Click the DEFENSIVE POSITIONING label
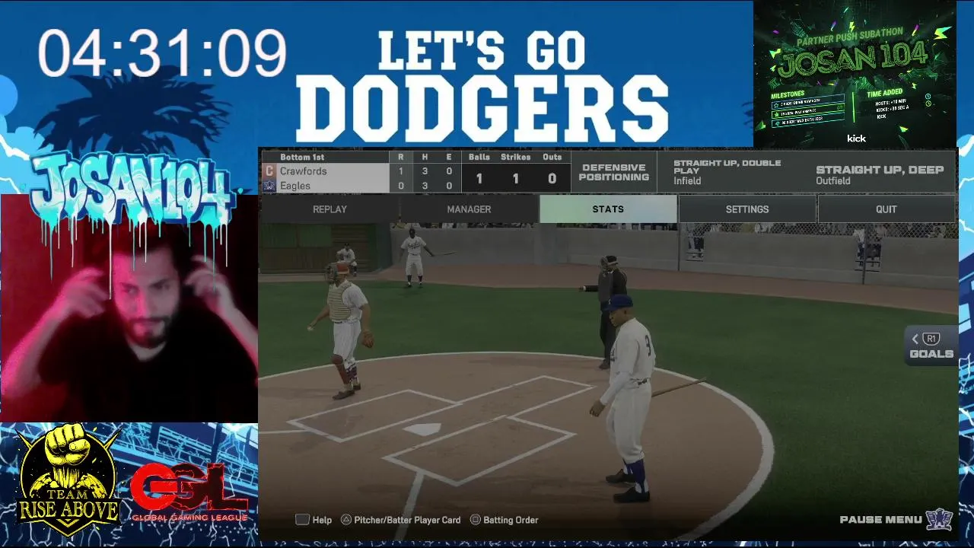This screenshot has width=974, height=548. point(614,172)
